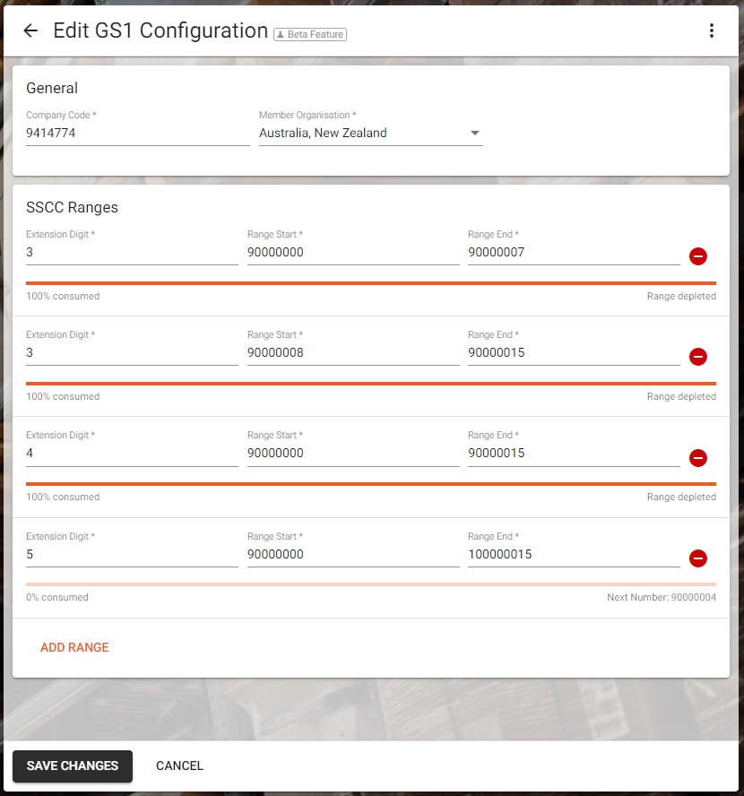
Task: Click the Edit GS1 Configuration title
Action: [160, 30]
